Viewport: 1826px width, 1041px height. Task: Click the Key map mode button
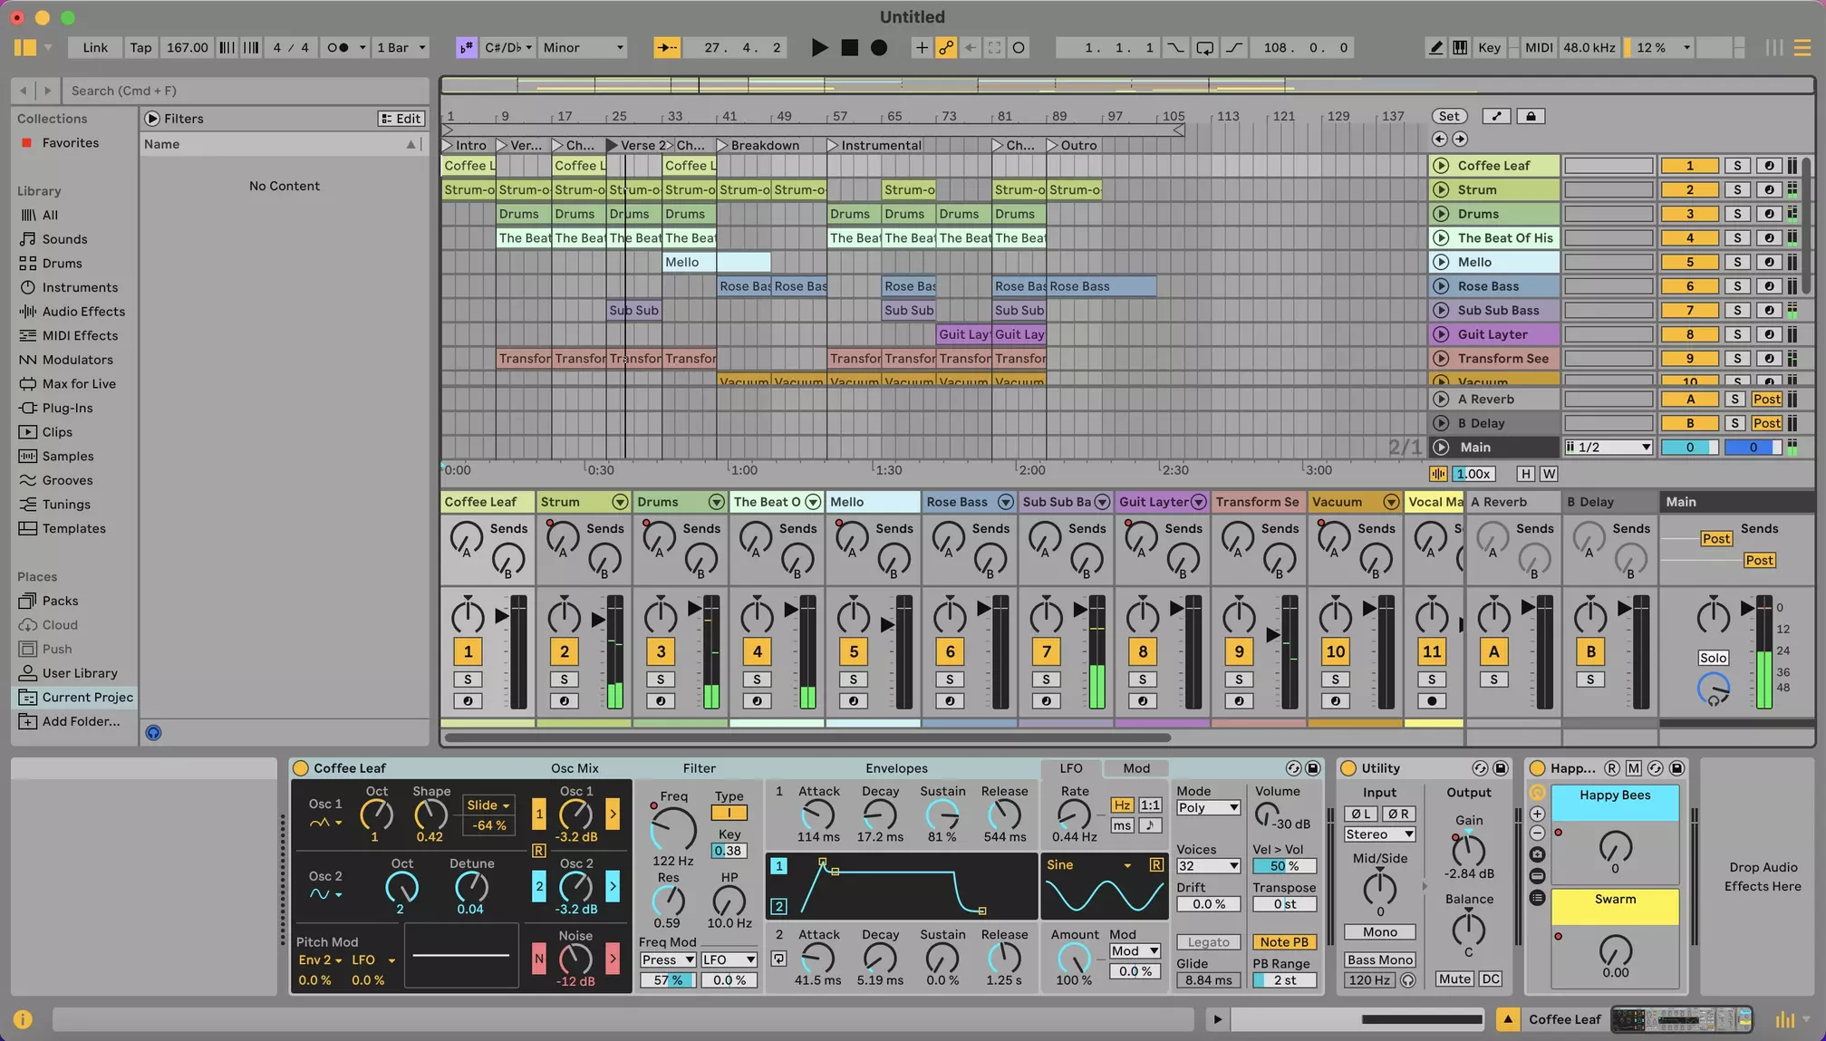click(x=1489, y=47)
